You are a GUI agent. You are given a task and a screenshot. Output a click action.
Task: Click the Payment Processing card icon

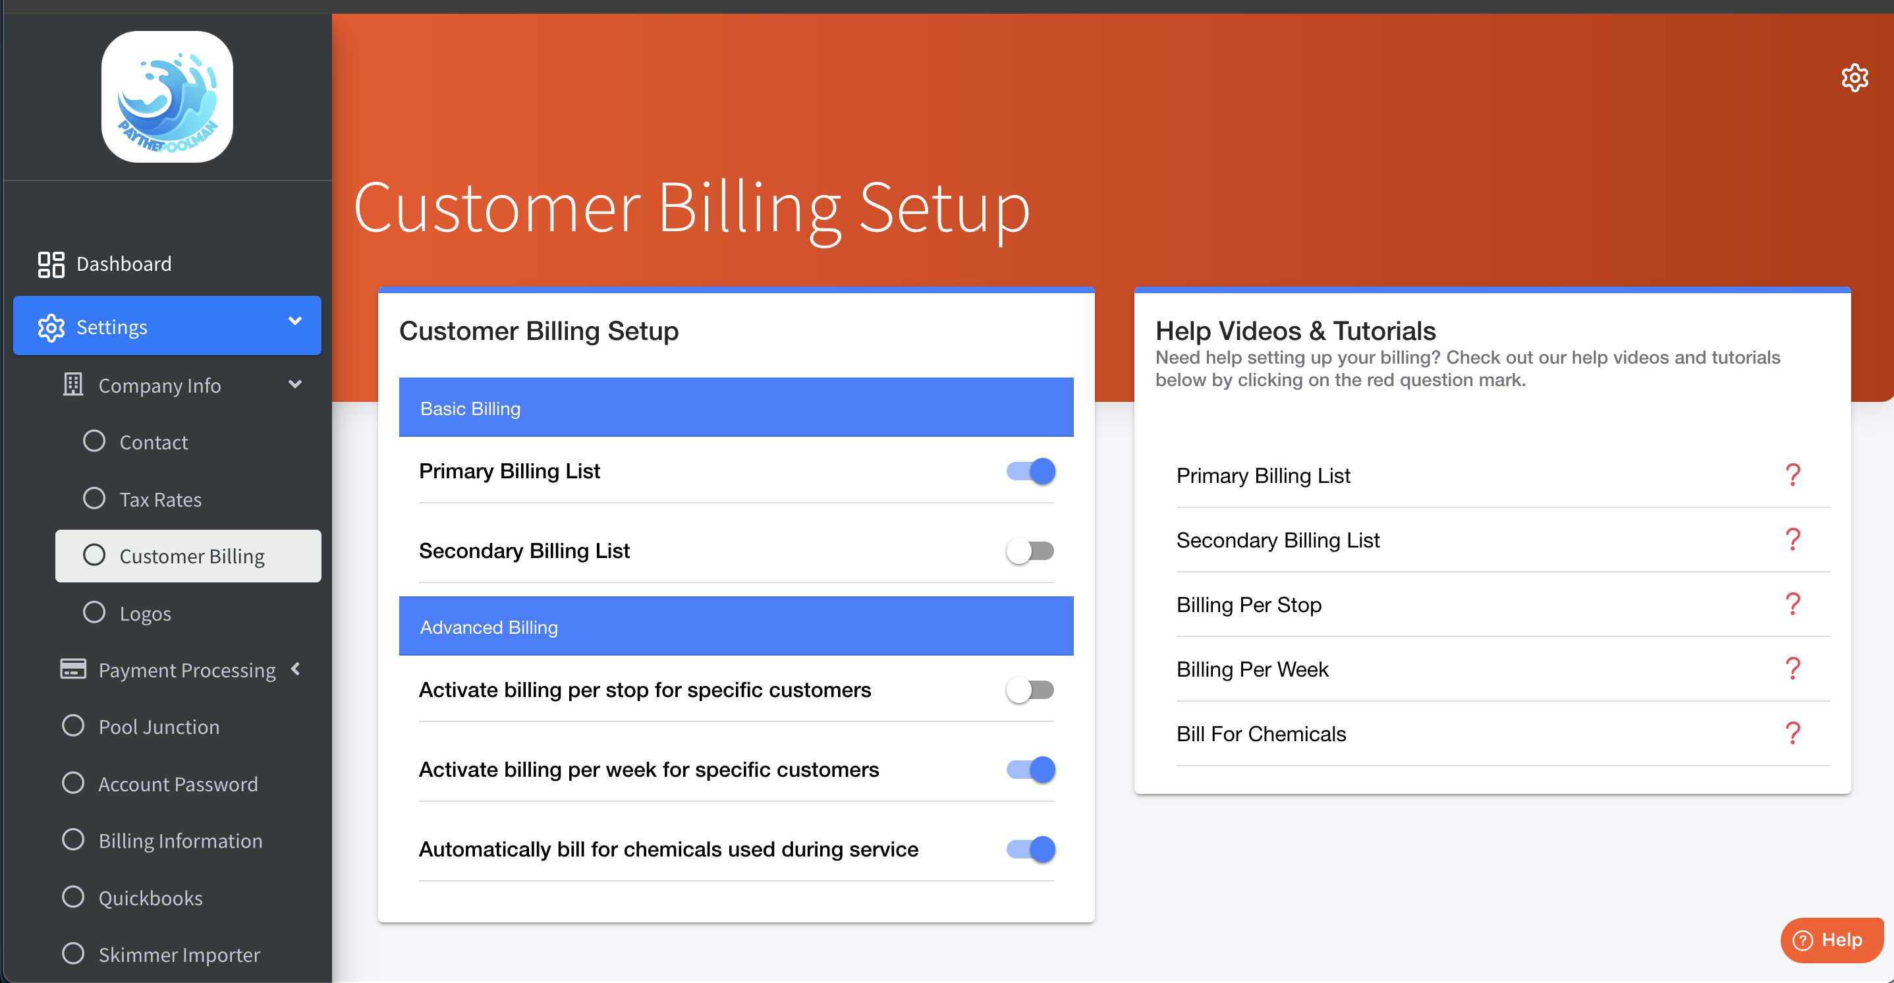72,669
